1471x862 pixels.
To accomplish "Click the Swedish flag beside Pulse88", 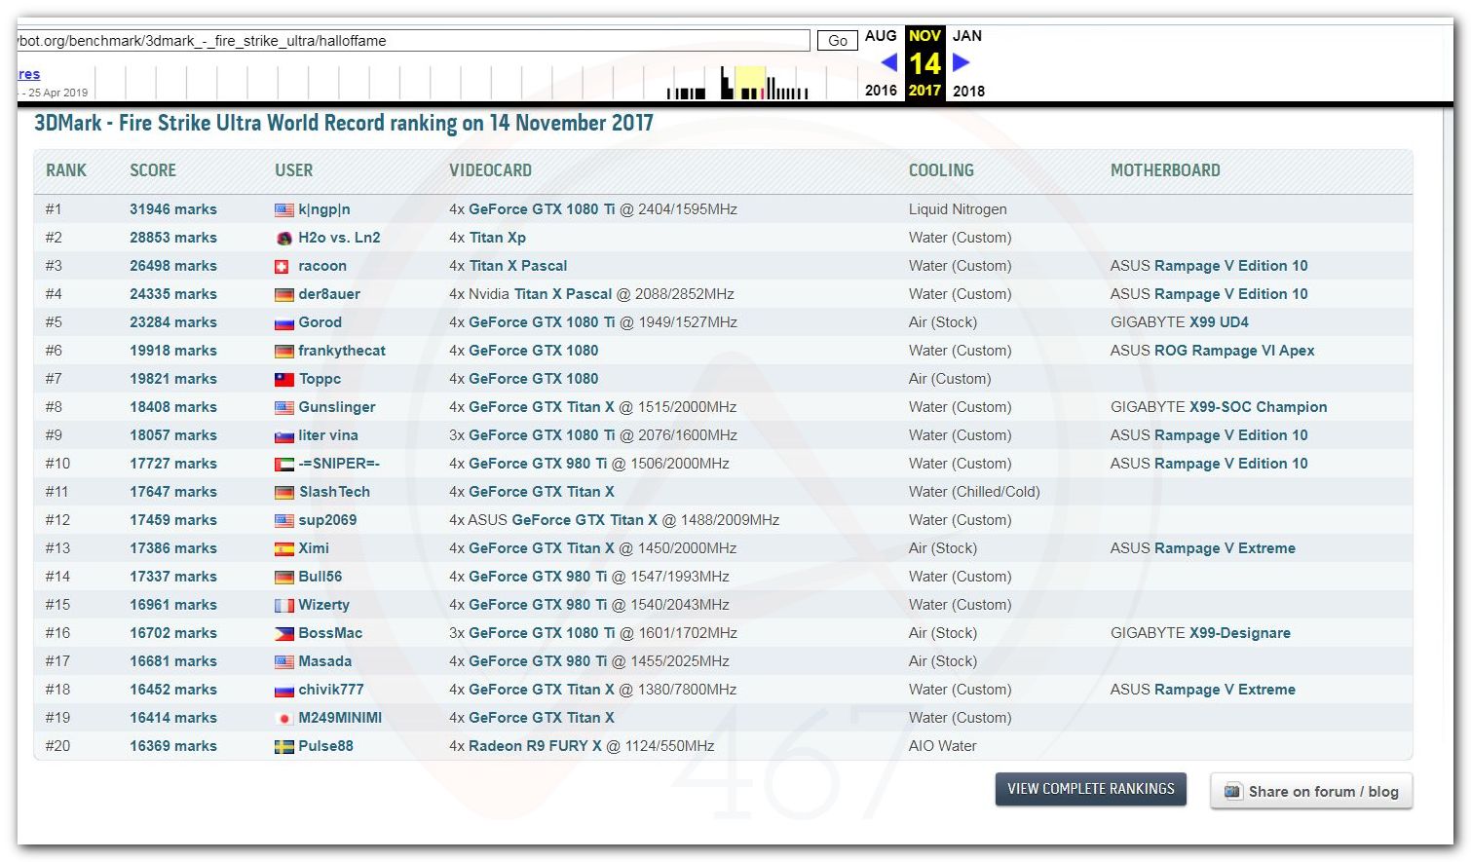I will [283, 746].
